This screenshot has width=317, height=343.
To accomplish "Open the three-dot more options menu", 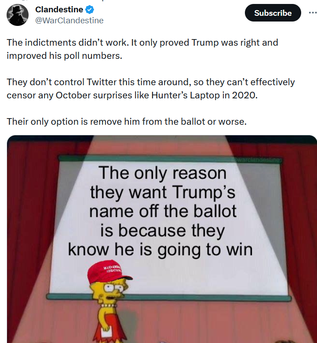I will (x=313, y=13).
